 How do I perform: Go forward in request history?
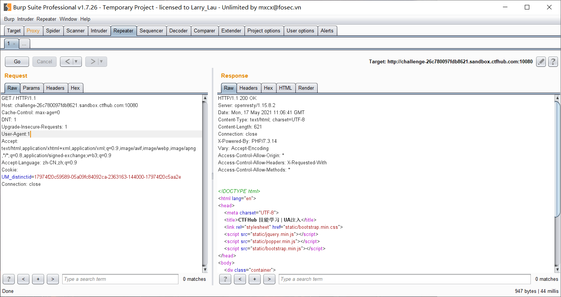92,61
